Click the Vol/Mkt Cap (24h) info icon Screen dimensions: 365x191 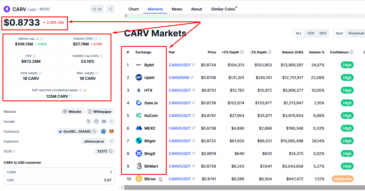(101, 56)
